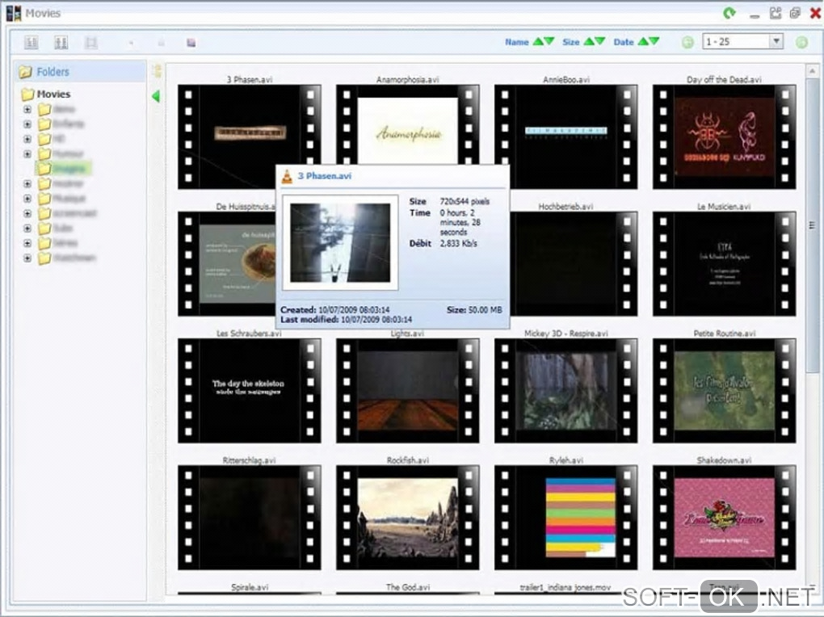Screen dimensions: 824x617
Task: Expand the HD folder in the tree
Action: [27, 139]
